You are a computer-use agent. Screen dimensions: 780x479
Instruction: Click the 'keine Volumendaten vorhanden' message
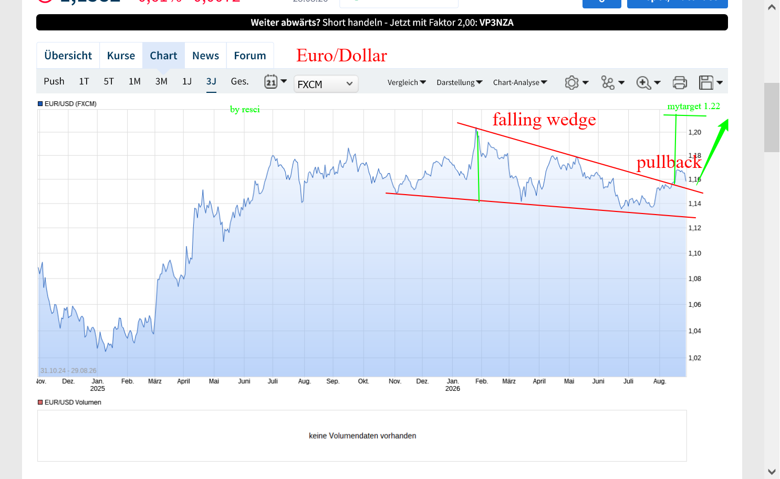point(362,436)
